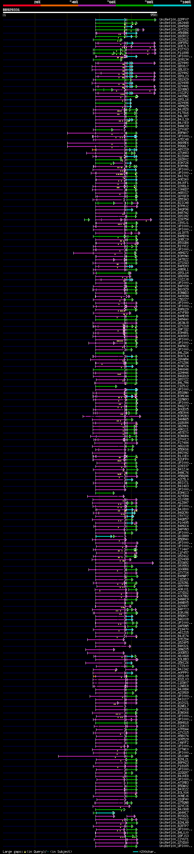194x854 pixels.
Task: Select the UniRef100_Q553A3 label
Action: click(x=174, y=199)
